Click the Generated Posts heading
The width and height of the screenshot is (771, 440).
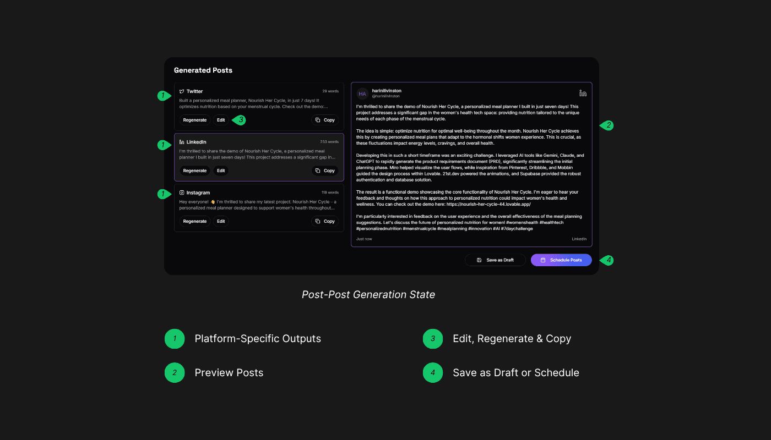[203, 70]
